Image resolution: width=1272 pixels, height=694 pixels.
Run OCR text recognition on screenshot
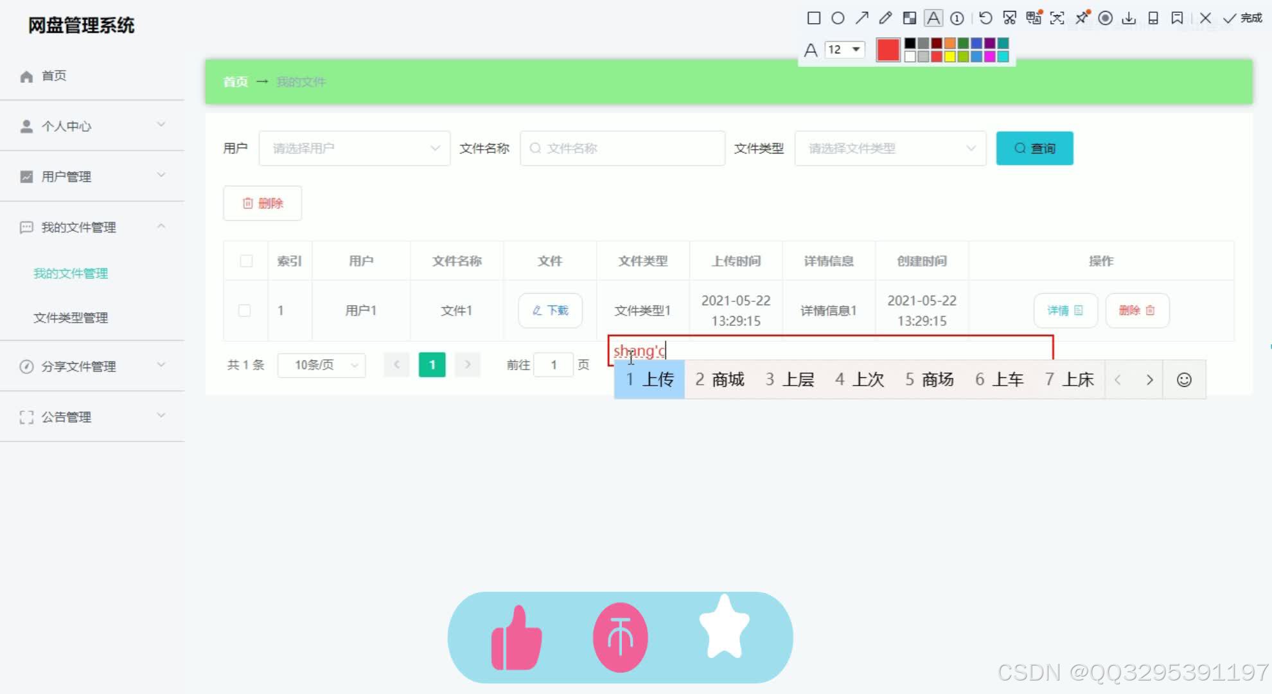tap(1057, 18)
